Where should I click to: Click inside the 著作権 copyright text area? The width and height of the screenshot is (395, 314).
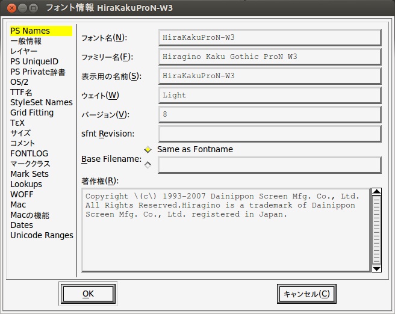pos(226,230)
